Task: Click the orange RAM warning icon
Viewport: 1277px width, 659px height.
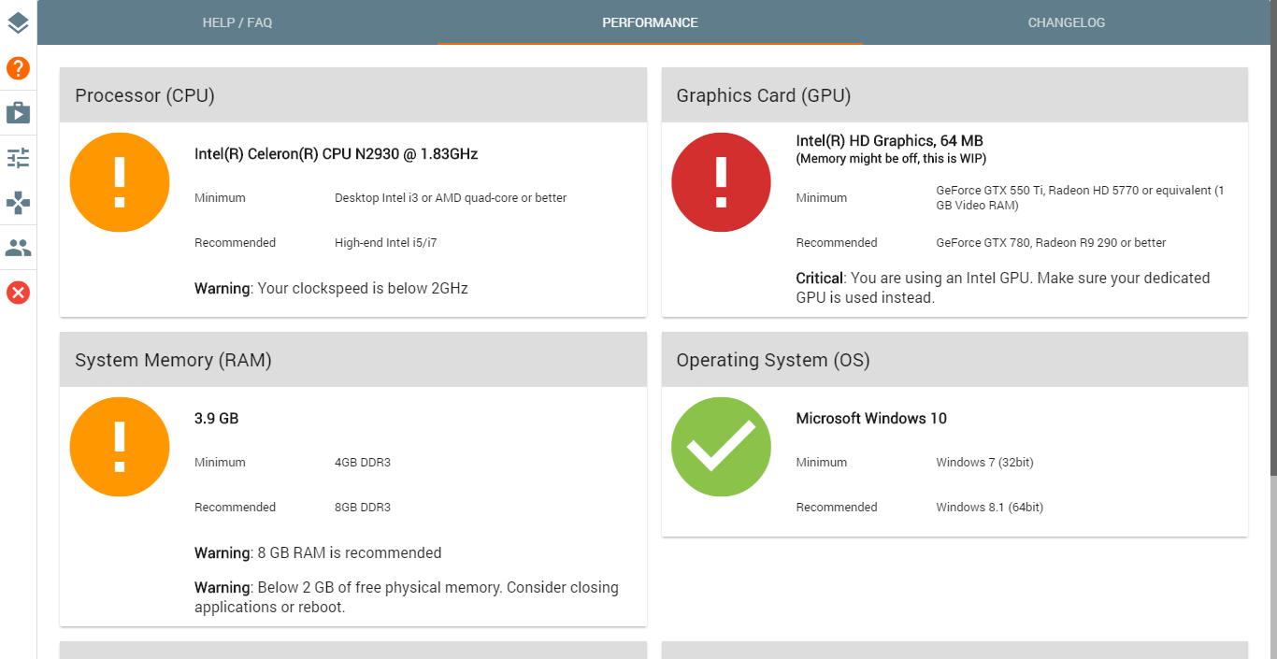Action: pyautogui.click(x=120, y=447)
